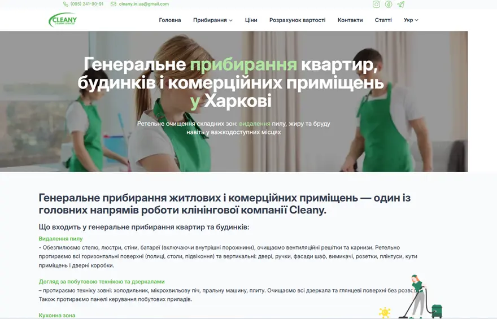Click the Cleany logo
The width and height of the screenshot is (497, 319).
point(63,20)
